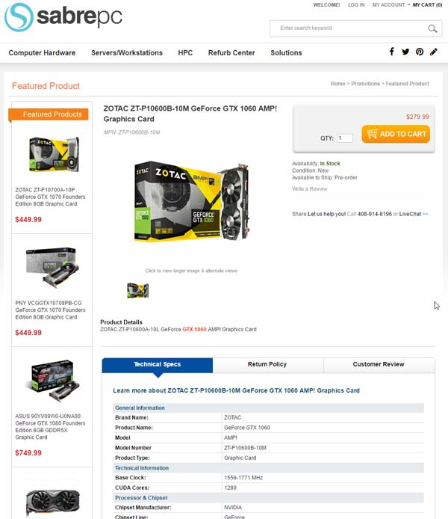Viewport: 448px width, 519px height.
Task: Click the Pinterest icon
Action: (x=420, y=52)
